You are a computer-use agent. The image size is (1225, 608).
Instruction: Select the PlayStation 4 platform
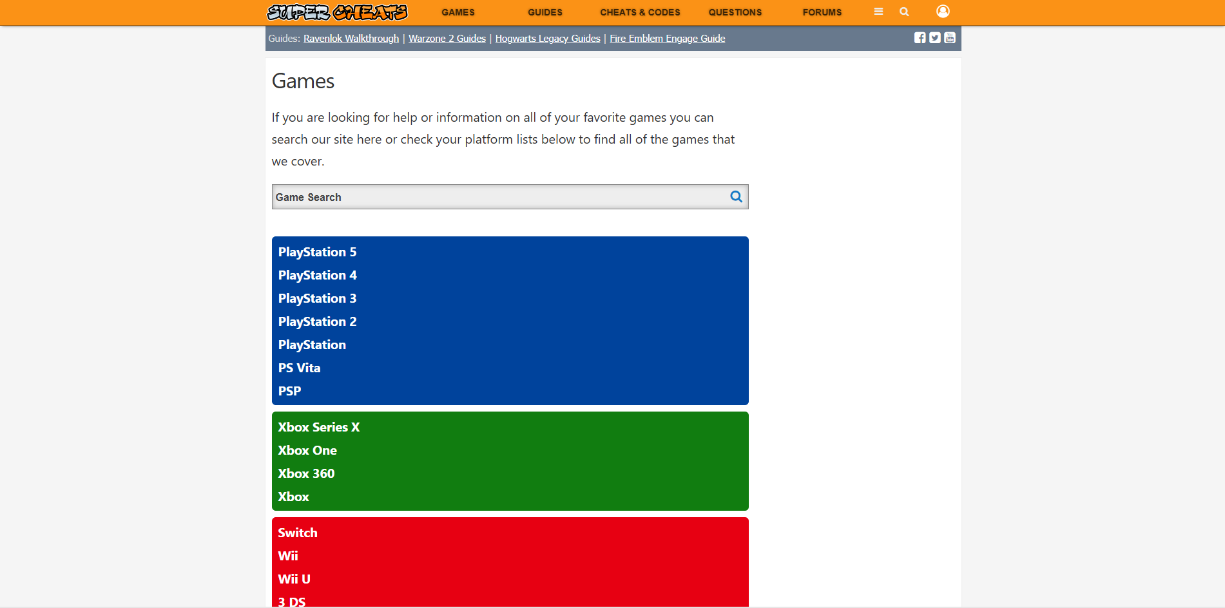(x=317, y=275)
